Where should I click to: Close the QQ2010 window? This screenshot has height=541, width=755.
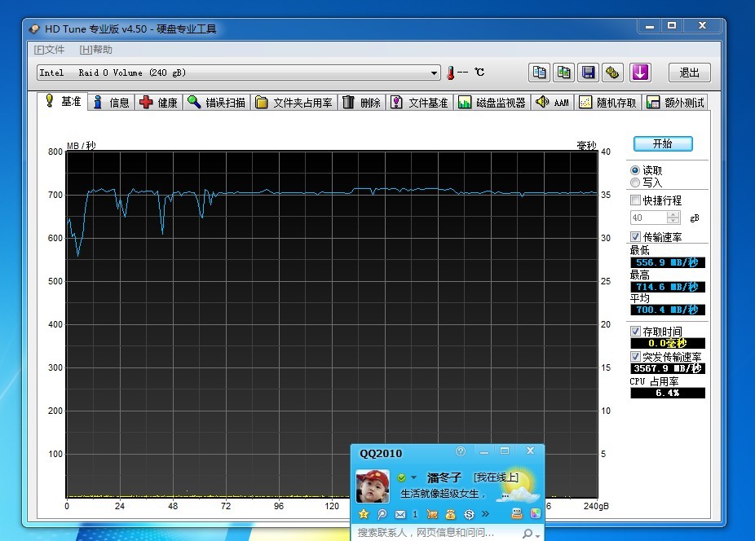[x=530, y=451]
